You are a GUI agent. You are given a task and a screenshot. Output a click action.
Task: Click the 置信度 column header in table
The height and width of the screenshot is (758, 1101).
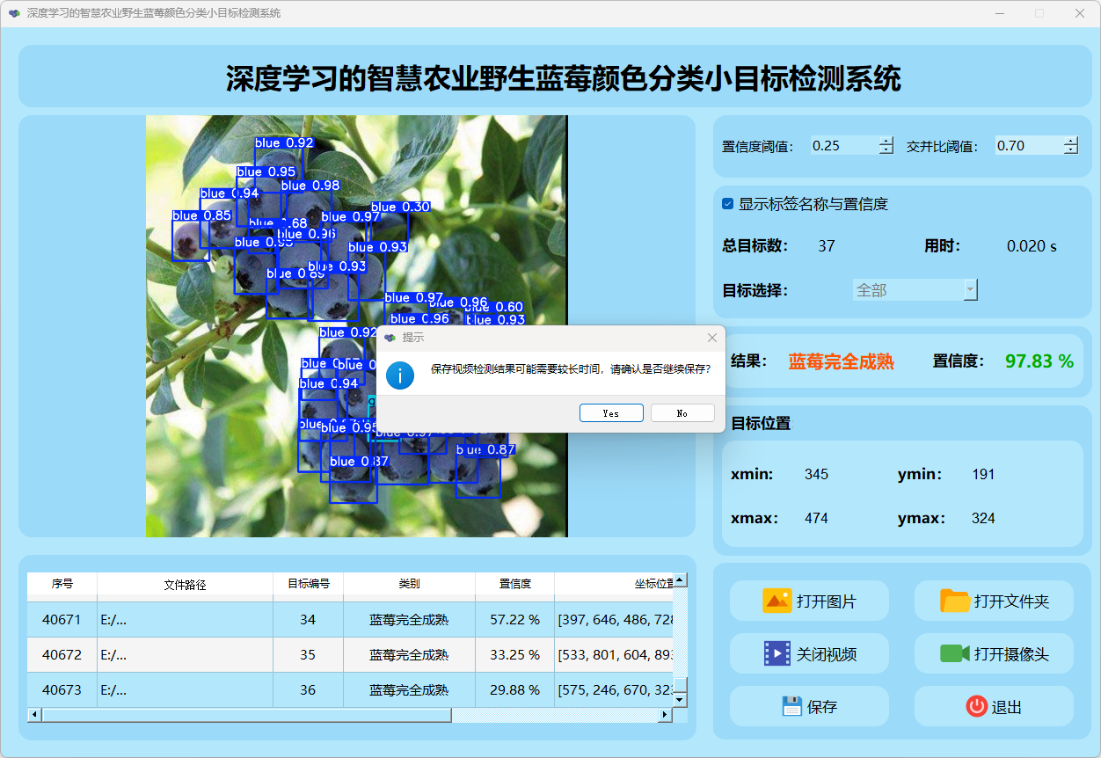tap(514, 584)
